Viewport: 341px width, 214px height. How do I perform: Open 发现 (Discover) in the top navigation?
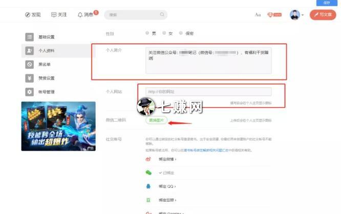tap(33, 15)
